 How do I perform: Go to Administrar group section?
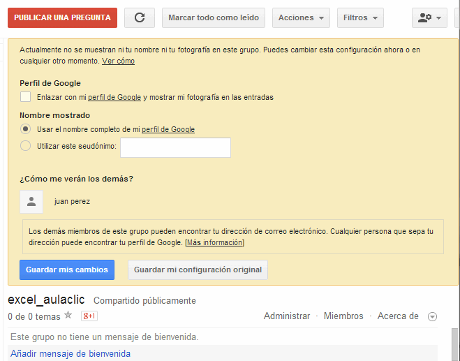tap(286, 316)
